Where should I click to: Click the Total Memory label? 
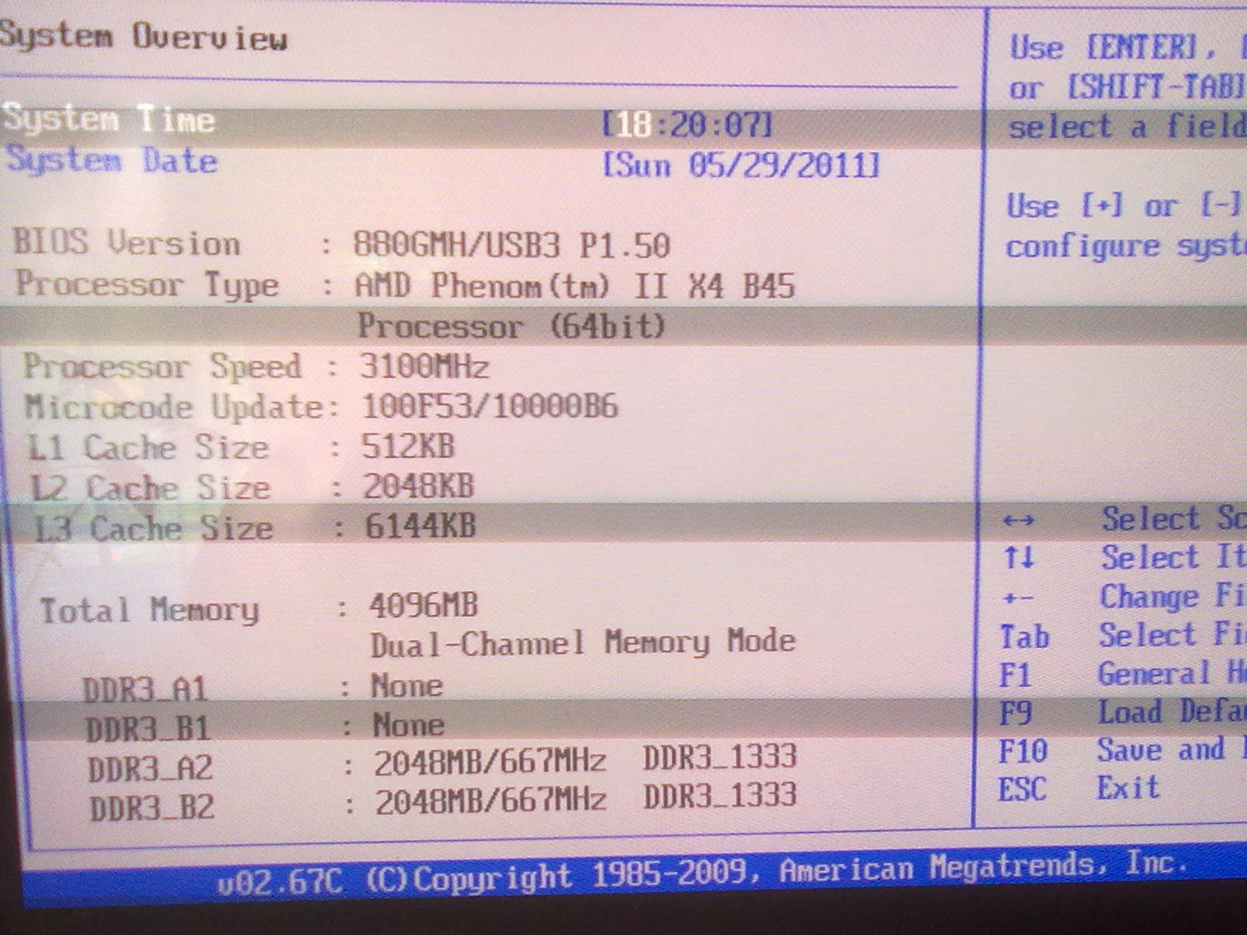point(150,610)
